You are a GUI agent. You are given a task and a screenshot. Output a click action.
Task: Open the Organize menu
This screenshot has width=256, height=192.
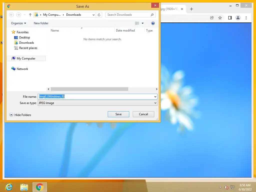click(18, 23)
